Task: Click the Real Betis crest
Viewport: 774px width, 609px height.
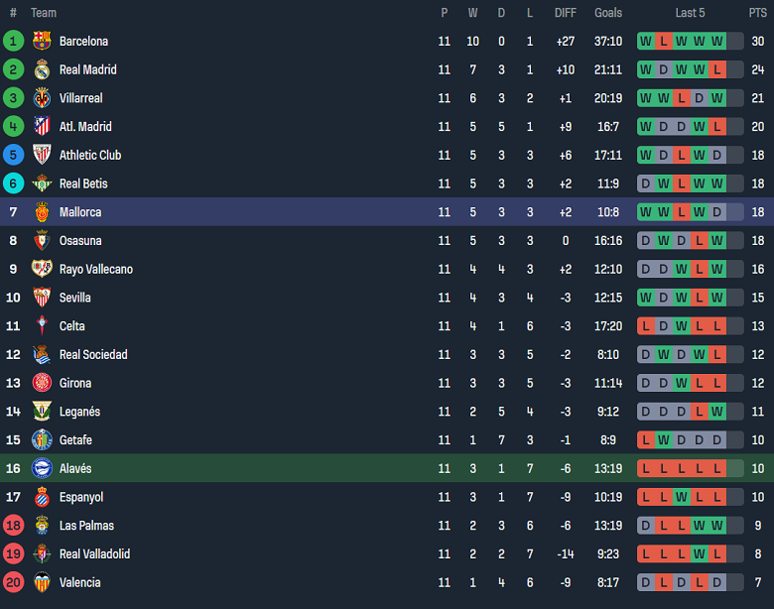Action: click(42, 183)
